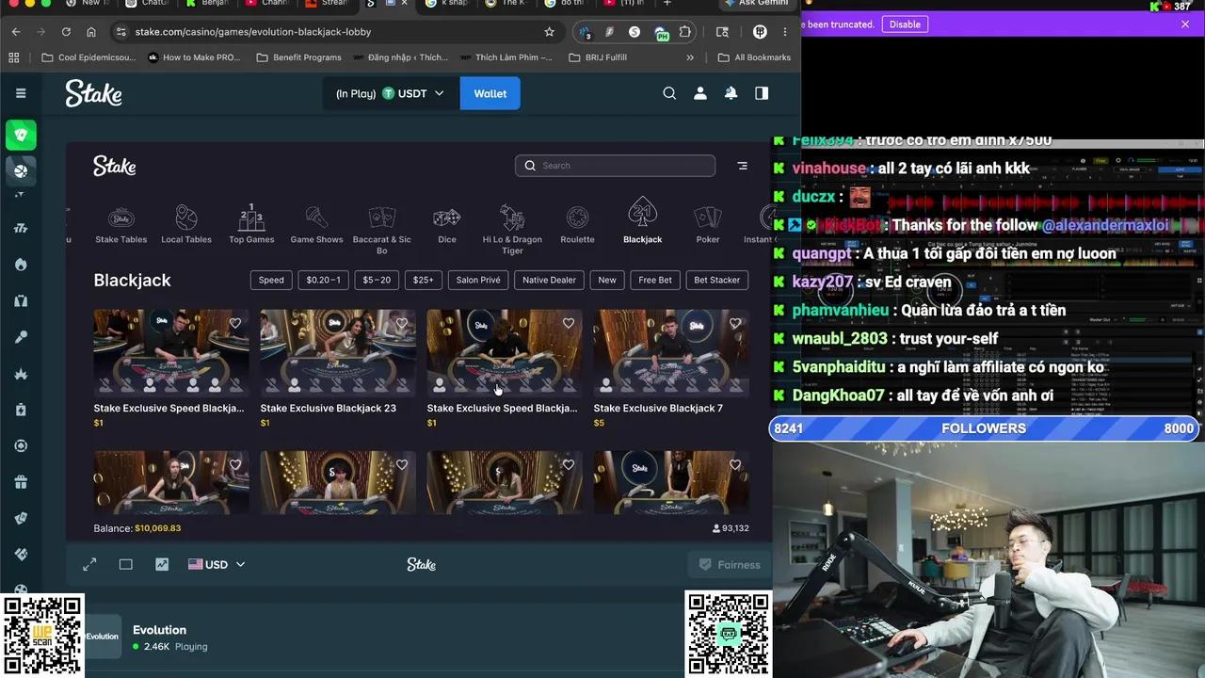Click the Disable button in the purple banner
Image resolution: width=1205 pixels, height=678 pixels.
click(x=905, y=24)
